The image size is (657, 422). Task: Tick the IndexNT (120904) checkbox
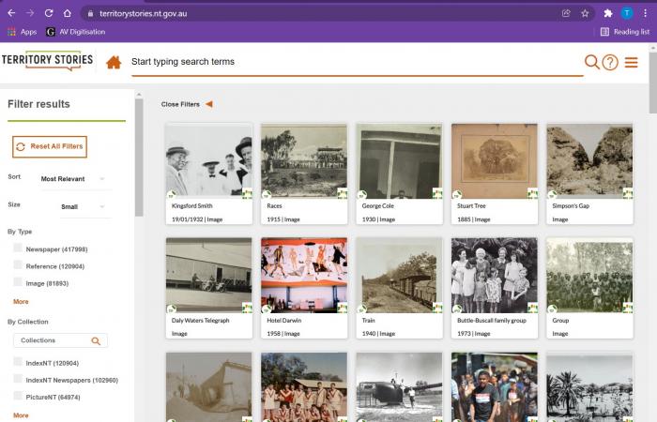[x=18, y=361]
